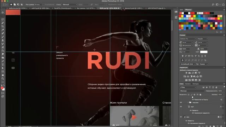This screenshot has height=127, width=226.
Task: Click the Feather input field in options bar
Action: (38, 5)
